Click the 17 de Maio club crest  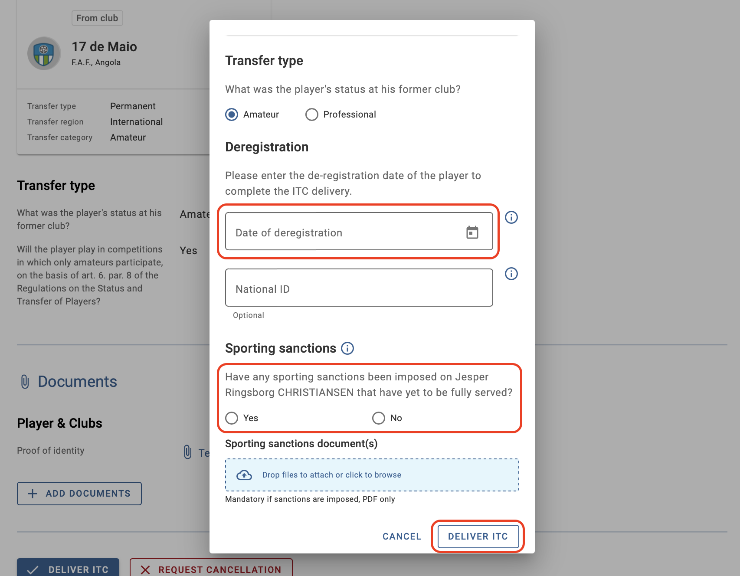tap(44, 54)
